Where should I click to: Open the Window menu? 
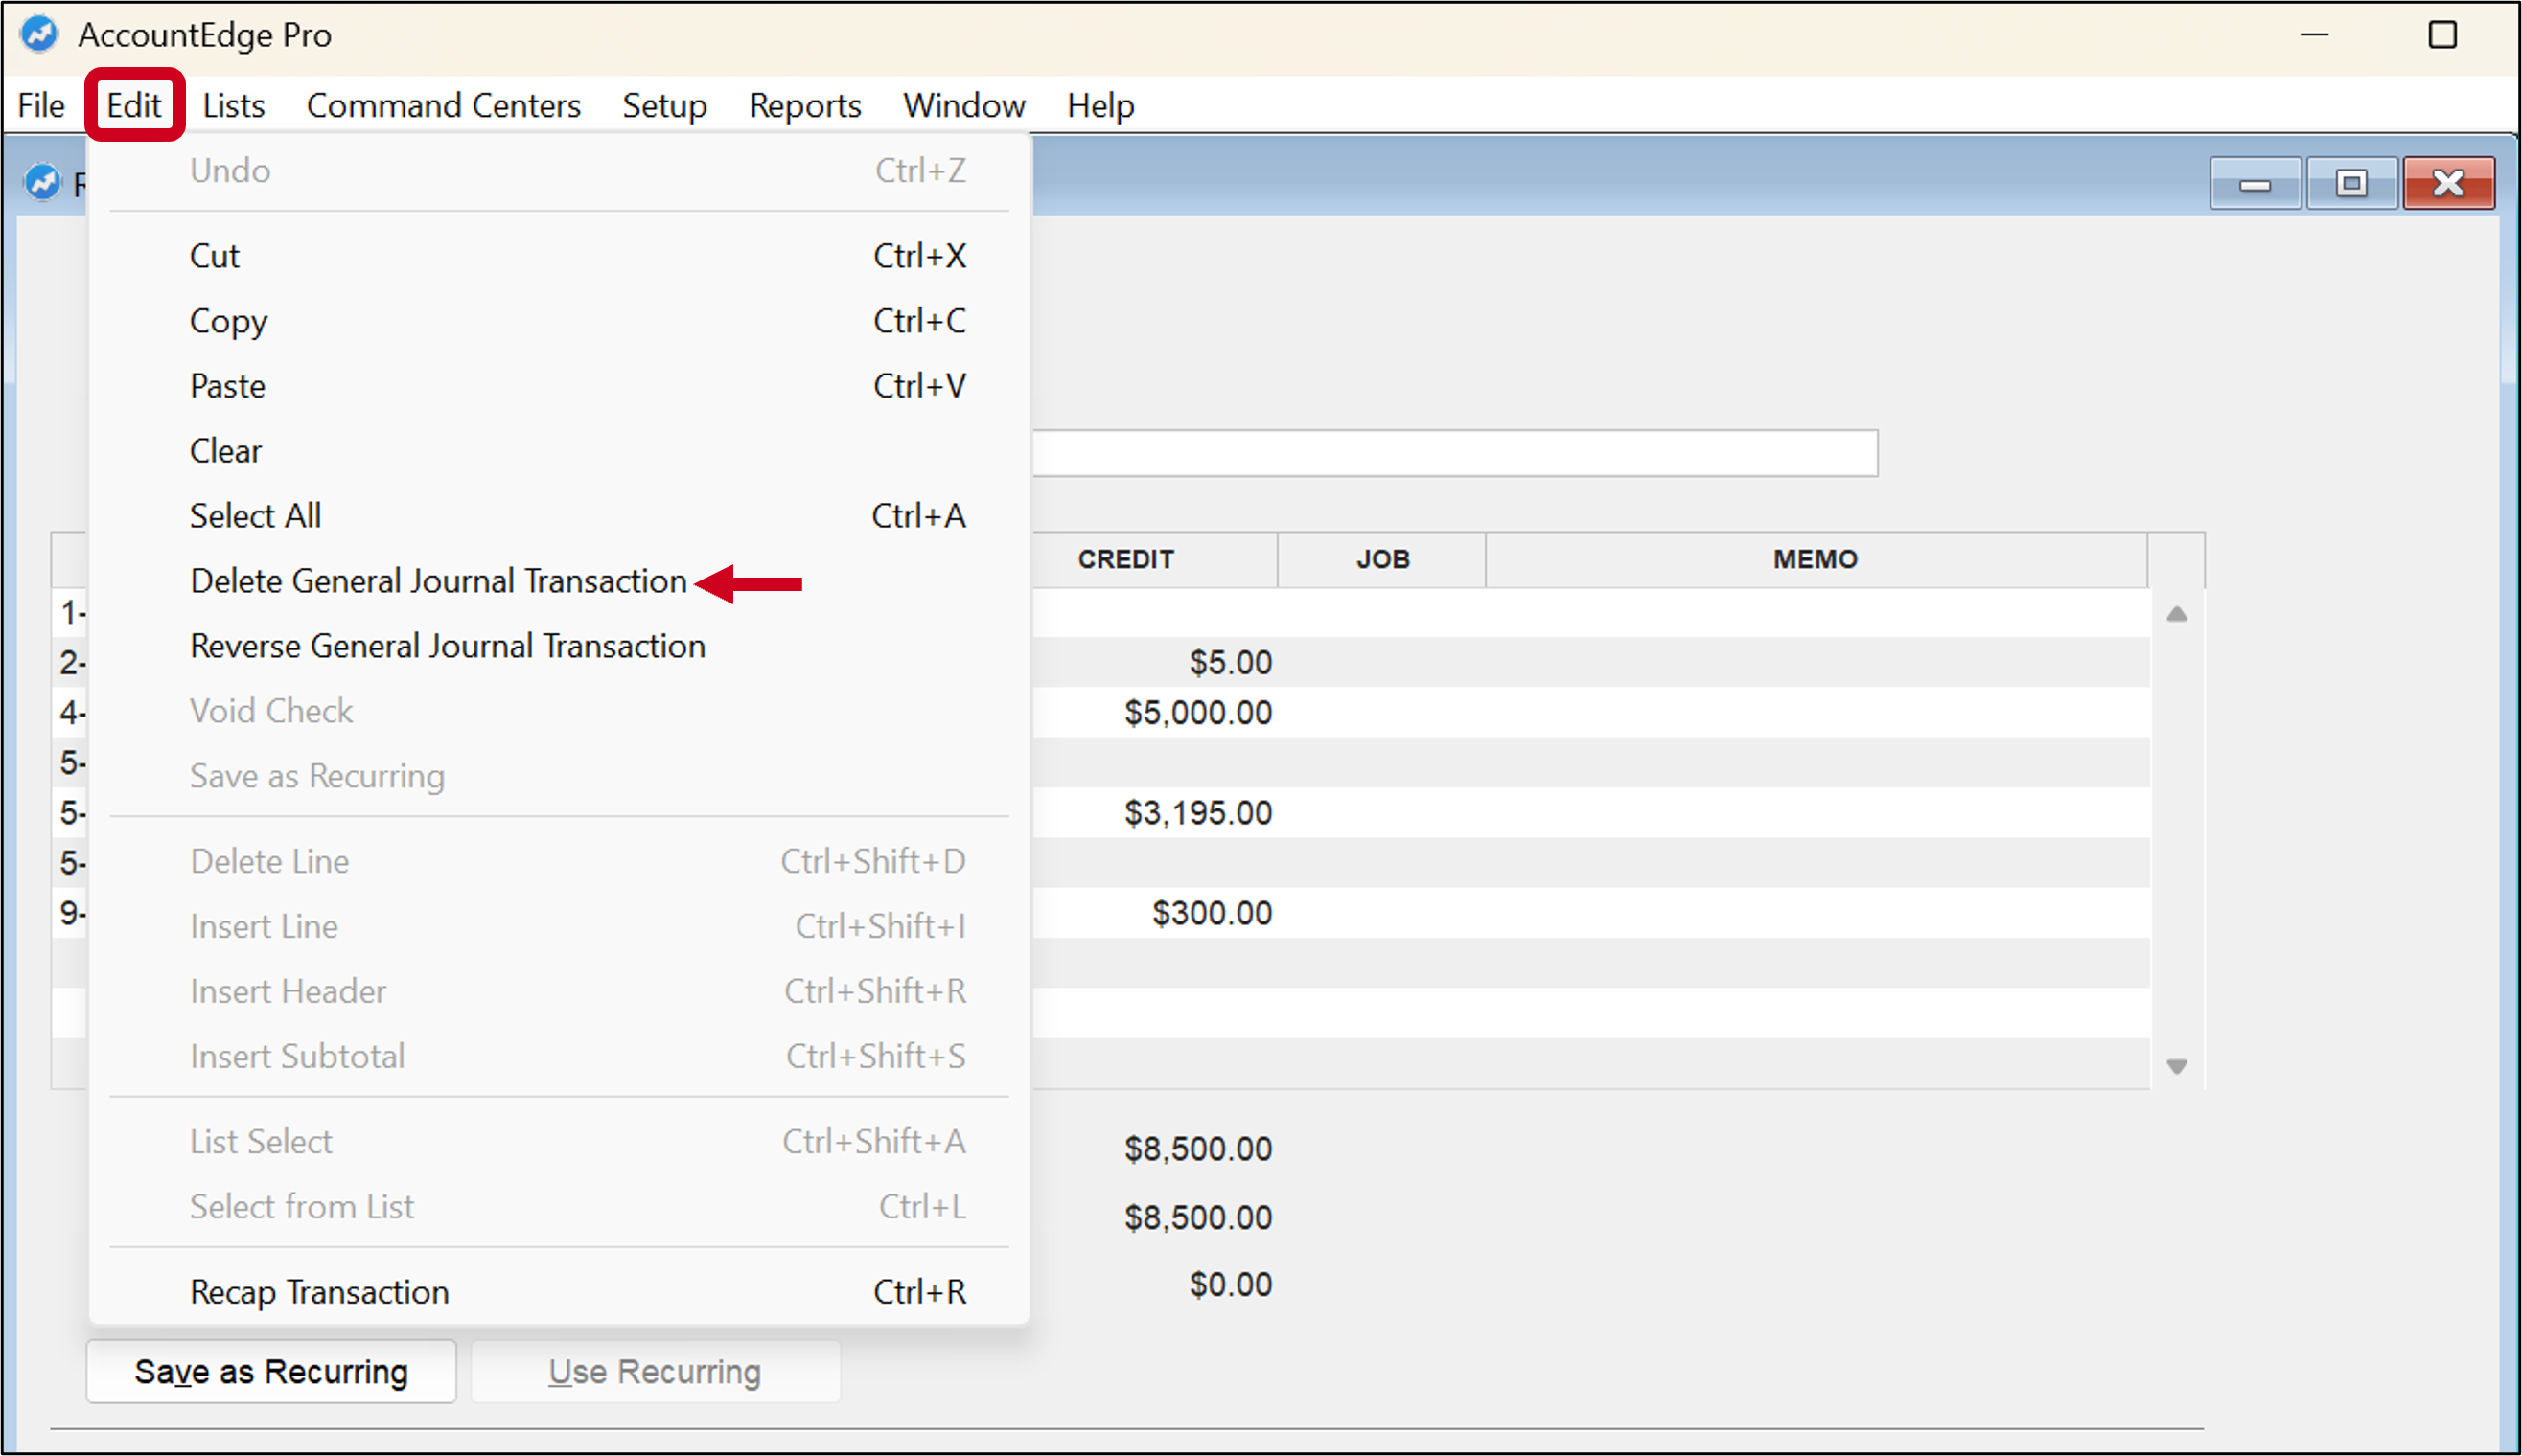pyautogui.click(x=963, y=105)
